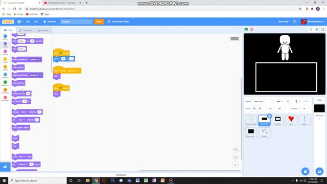This screenshot has width=327, height=184.
Task: Show the sprite using eye icon
Action: pyautogui.click(x=254, y=108)
